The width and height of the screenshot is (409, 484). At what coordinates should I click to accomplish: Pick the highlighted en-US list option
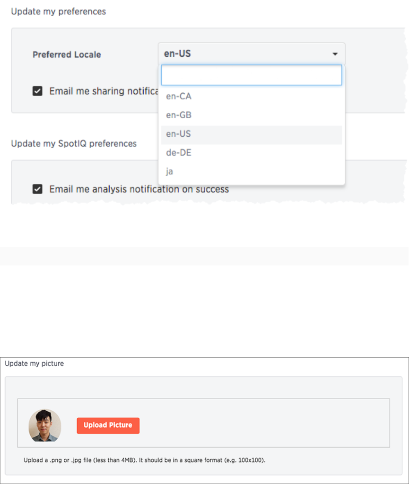[252, 134]
